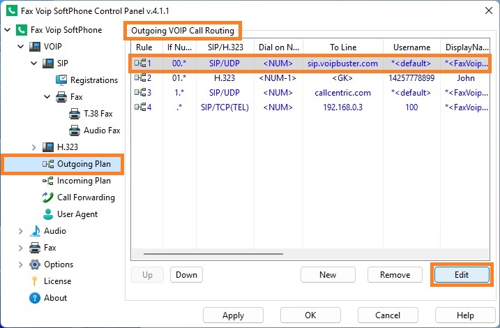Click the SIP node phone icon
The image size is (500, 328).
48,64
